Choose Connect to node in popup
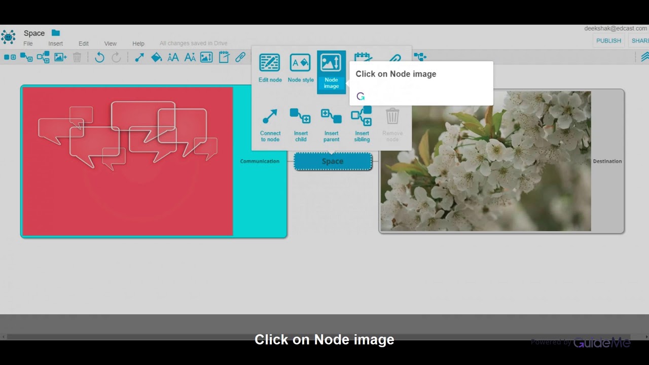 [270, 125]
